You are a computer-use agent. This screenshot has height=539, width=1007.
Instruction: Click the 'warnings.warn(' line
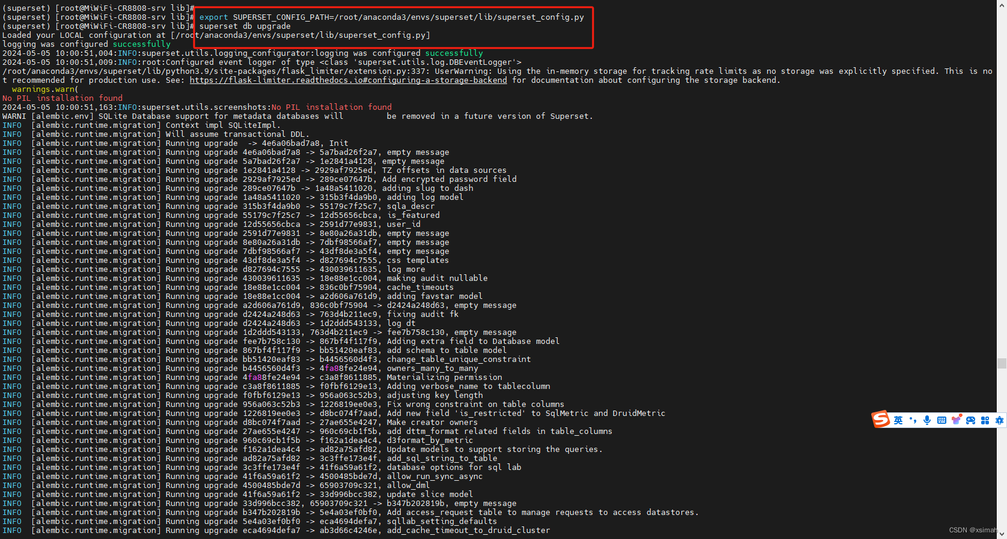45,89
